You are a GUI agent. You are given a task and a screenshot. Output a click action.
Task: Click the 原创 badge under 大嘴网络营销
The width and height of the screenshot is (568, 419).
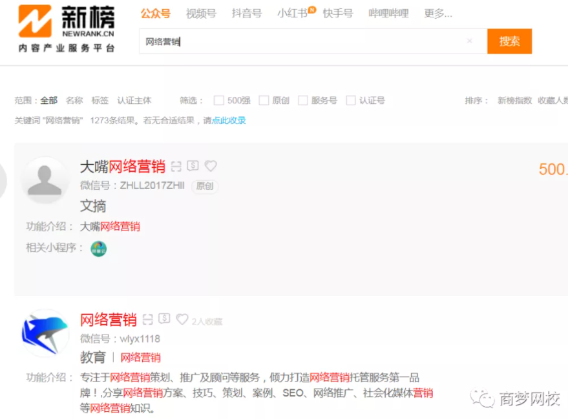pos(205,186)
